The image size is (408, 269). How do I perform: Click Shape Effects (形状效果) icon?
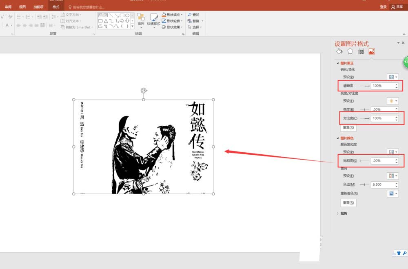[x=164, y=27]
